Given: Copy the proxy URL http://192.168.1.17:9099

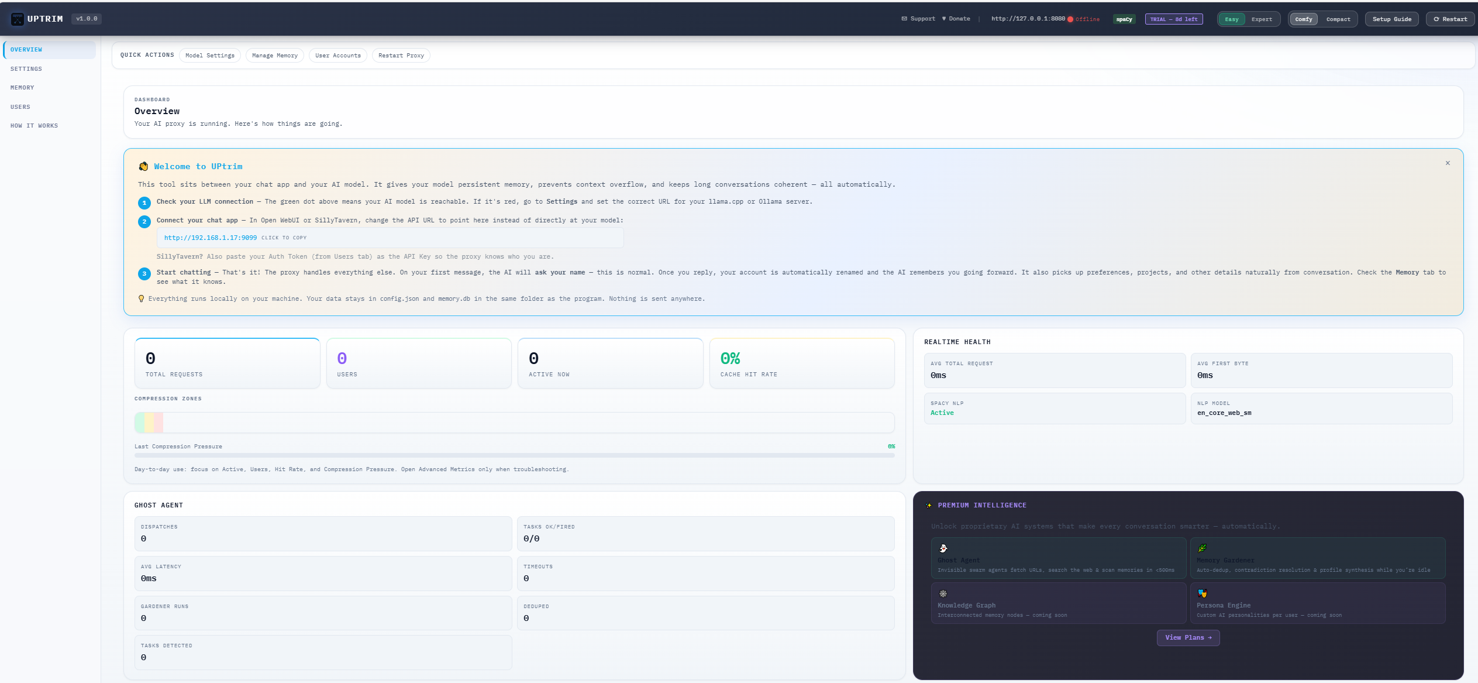Looking at the screenshot, I should coord(211,238).
